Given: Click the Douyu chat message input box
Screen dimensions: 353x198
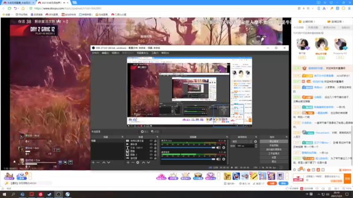Looking at the screenshot, I should (324, 179).
